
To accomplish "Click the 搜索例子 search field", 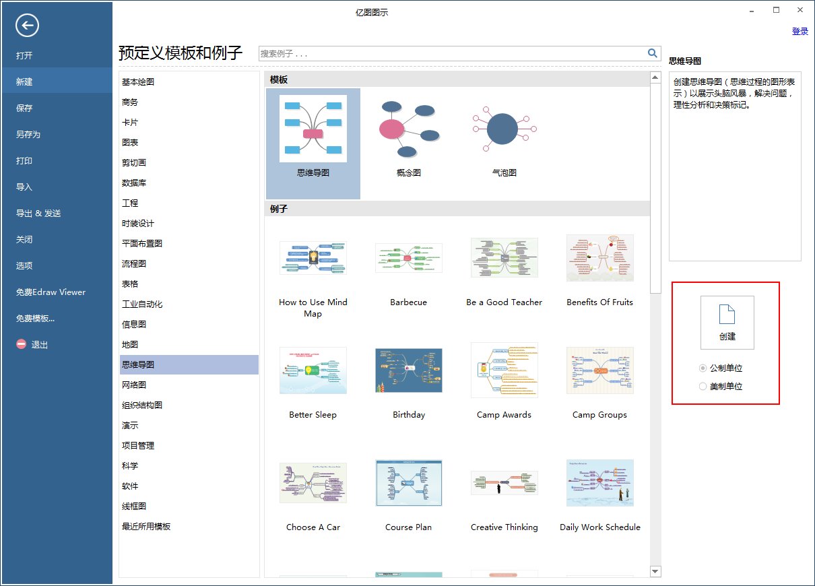I will tap(438, 52).
